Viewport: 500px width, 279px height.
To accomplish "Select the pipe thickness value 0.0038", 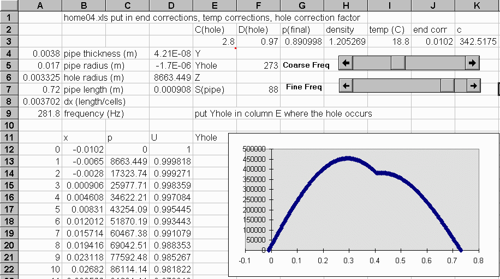I will [x=41, y=54].
